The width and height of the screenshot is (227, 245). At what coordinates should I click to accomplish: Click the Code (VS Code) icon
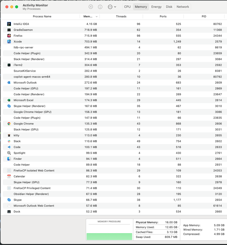[x=9, y=147]
